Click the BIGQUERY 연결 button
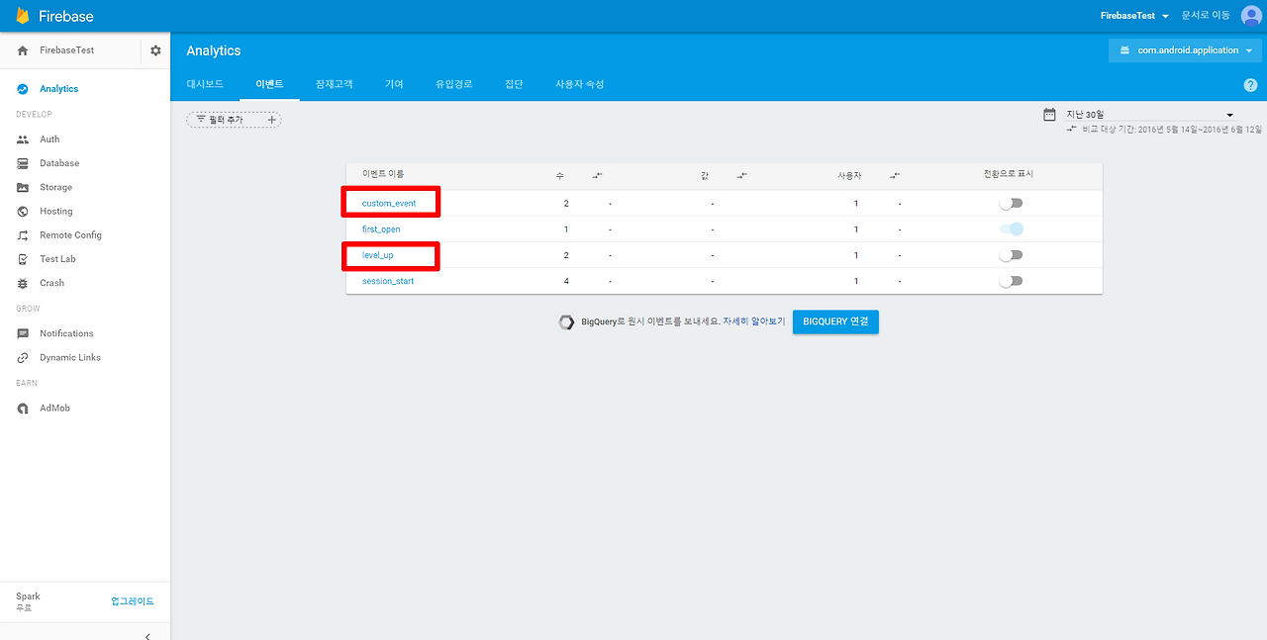This screenshot has width=1267, height=640. tap(835, 321)
